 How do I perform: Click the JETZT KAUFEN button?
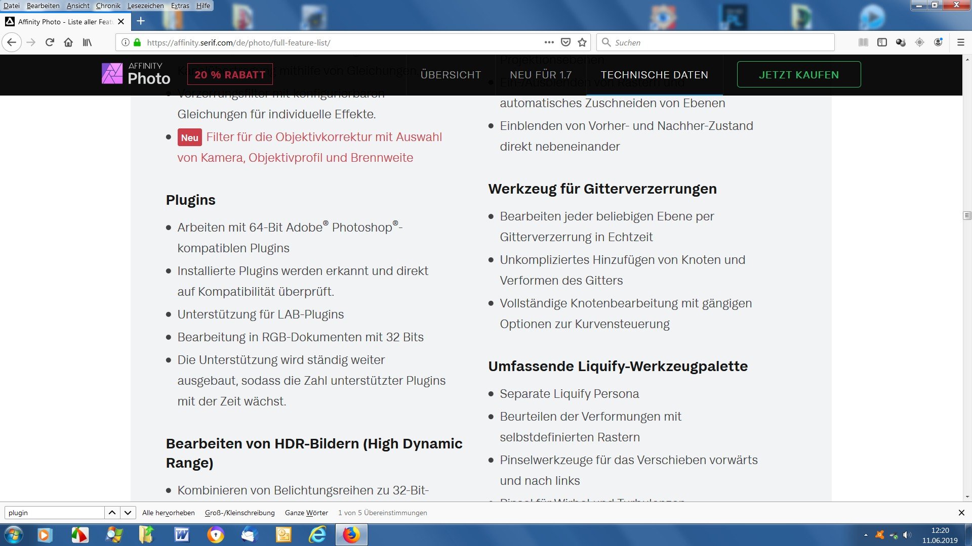(x=799, y=74)
